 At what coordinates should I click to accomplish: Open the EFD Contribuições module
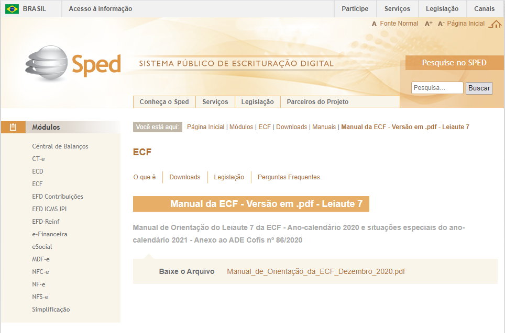[58, 197]
